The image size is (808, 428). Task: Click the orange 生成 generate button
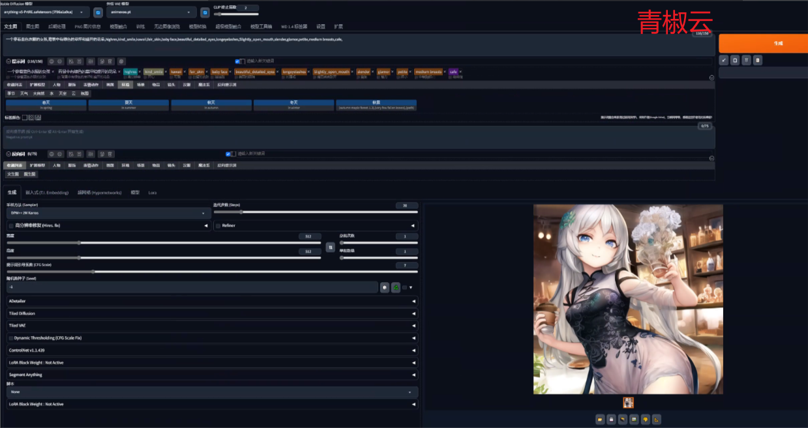(x=762, y=43)
